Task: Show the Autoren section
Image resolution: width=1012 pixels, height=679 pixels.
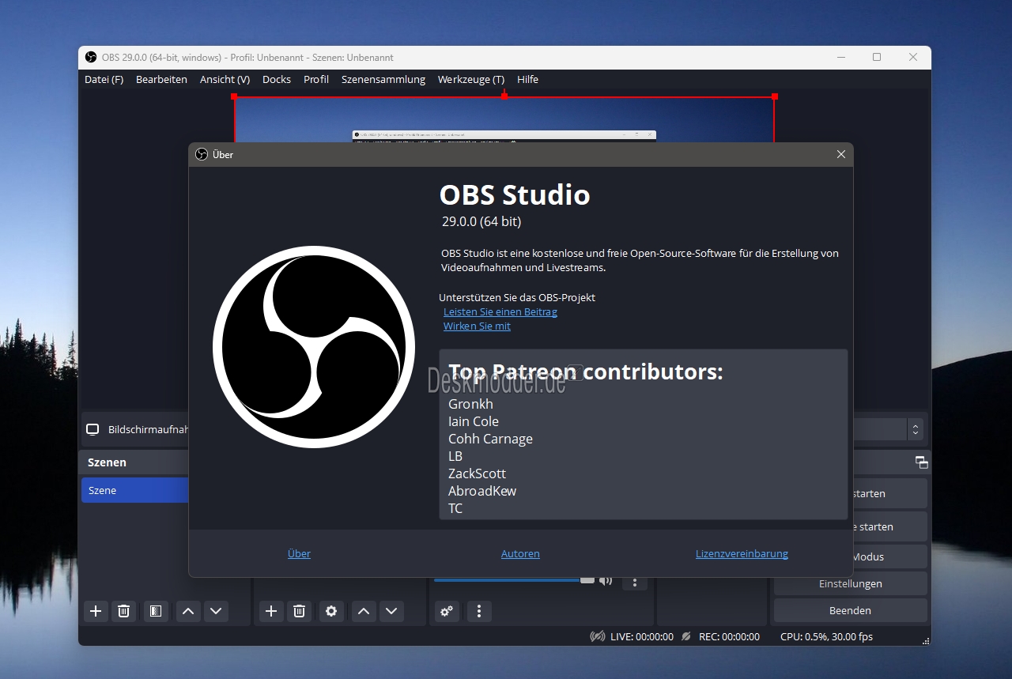Action: (520, 553)
